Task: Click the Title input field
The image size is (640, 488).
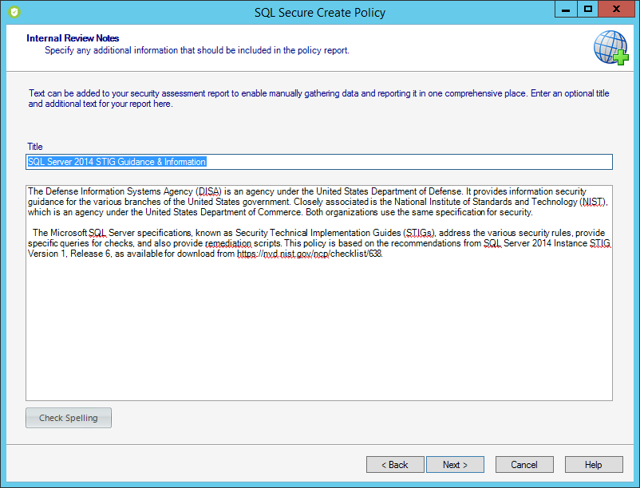Action: pyautogui.click(x=318, y=162)
